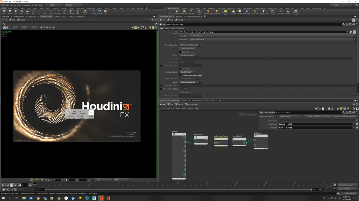Select the Null shelf tool
Image resolution: width=359 pixels, height=201 pixels.
point(33,12)
